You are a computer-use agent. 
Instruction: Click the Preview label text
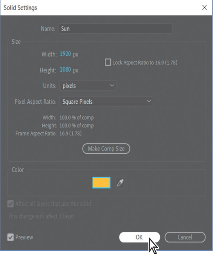[24, 237]
